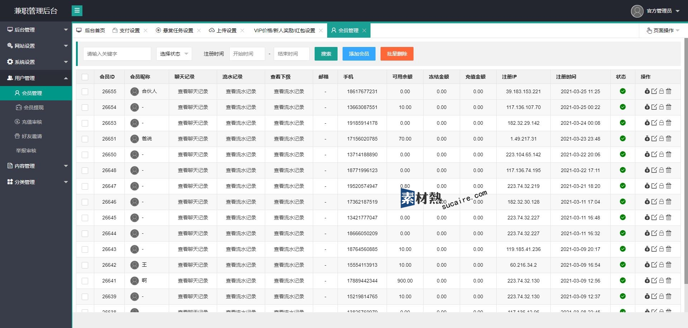Screen dimensions: 688x328
Task: Close the 会员管理 tab
Action: (x=364, y=30)
